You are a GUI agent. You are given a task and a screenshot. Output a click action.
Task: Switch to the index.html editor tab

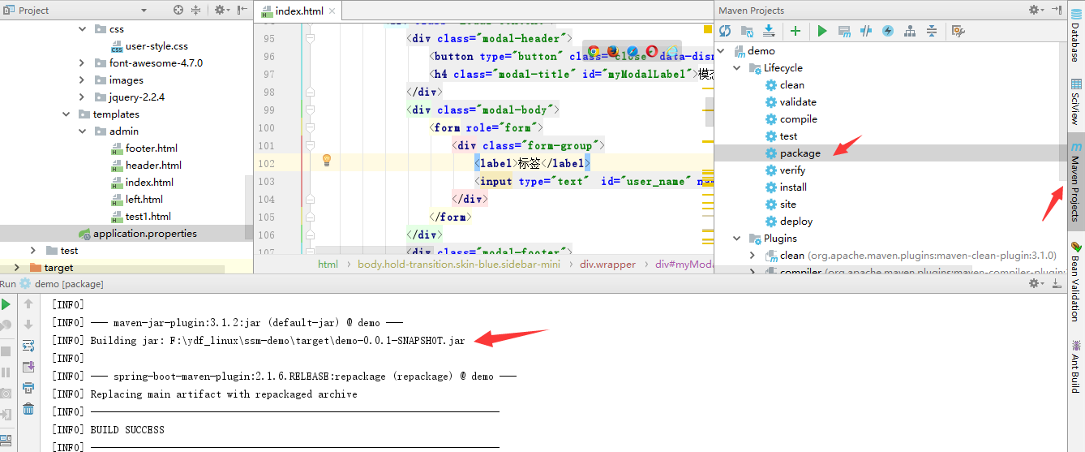(x=299, y=11)
